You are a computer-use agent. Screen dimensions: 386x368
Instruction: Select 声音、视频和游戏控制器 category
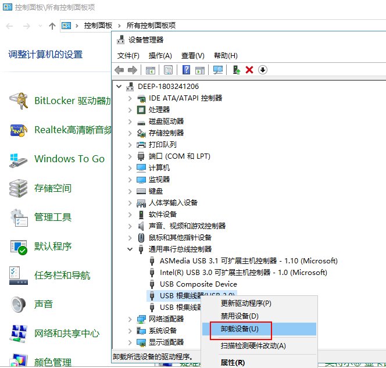pos(187,226)
